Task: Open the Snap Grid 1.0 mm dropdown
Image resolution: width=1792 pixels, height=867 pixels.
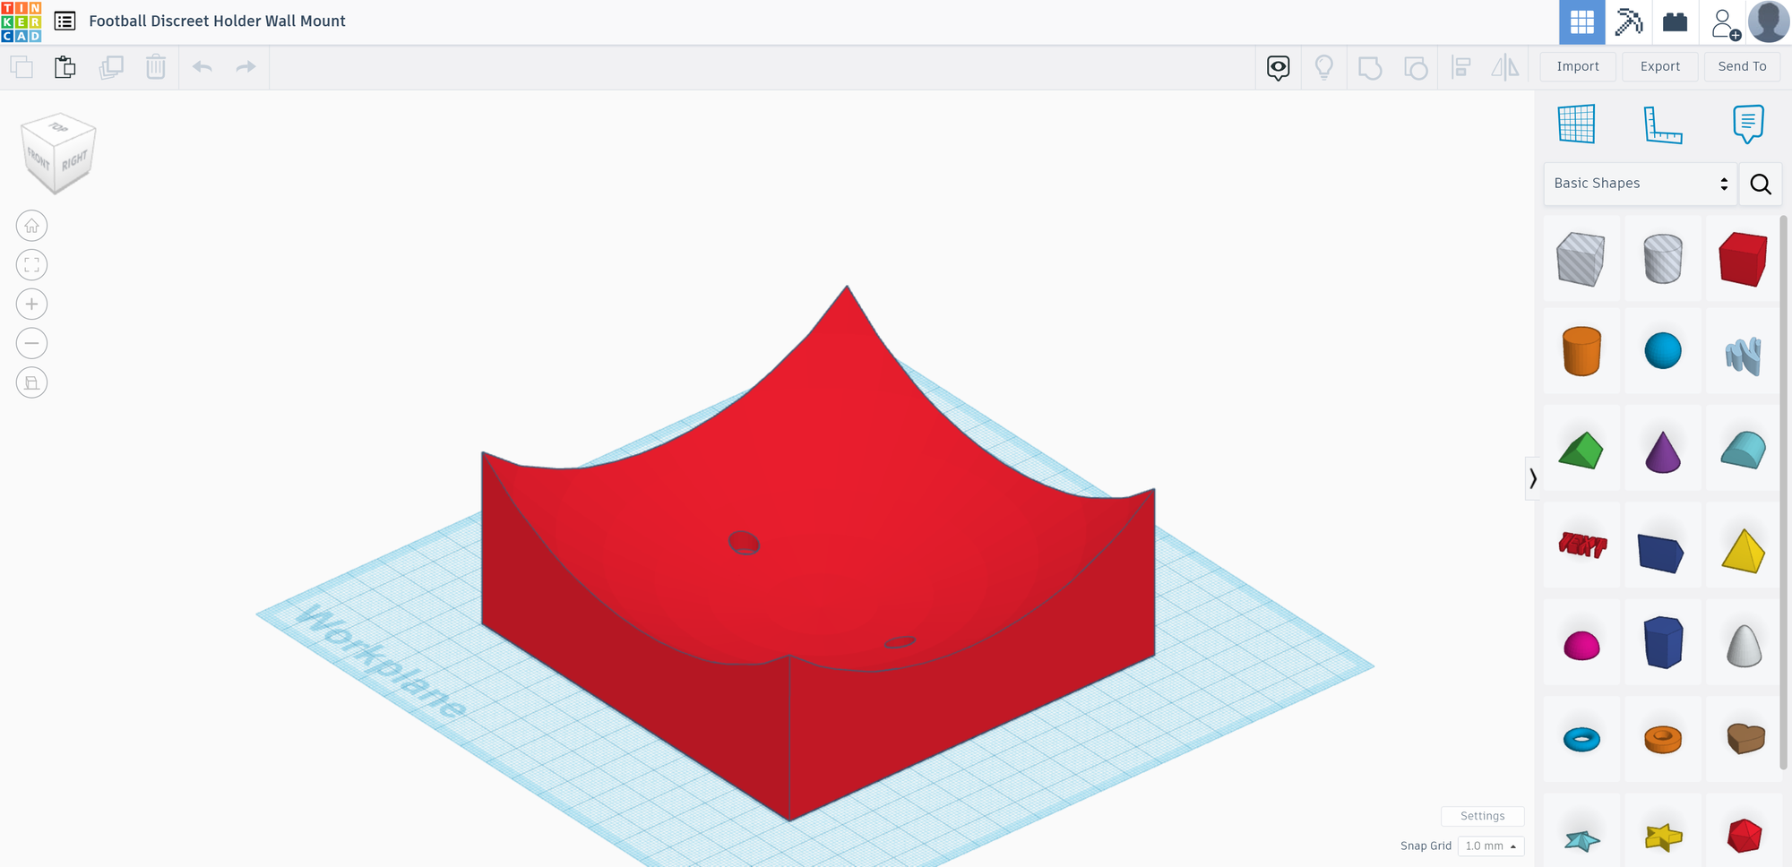Action: [x=1491, y=846]
